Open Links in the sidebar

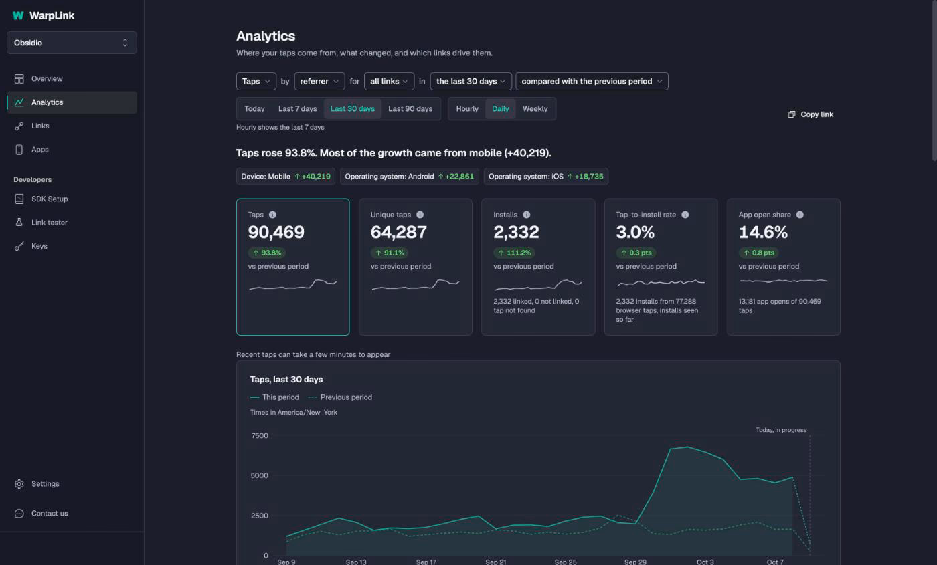[72, 126]
